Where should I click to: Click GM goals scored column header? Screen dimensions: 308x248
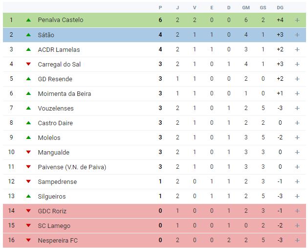pyautogui.click(x=246, y=7)
